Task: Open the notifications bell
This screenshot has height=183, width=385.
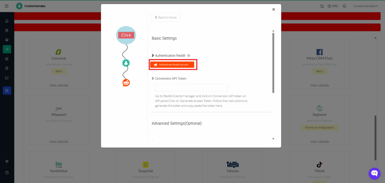Action: coord(344,6)
